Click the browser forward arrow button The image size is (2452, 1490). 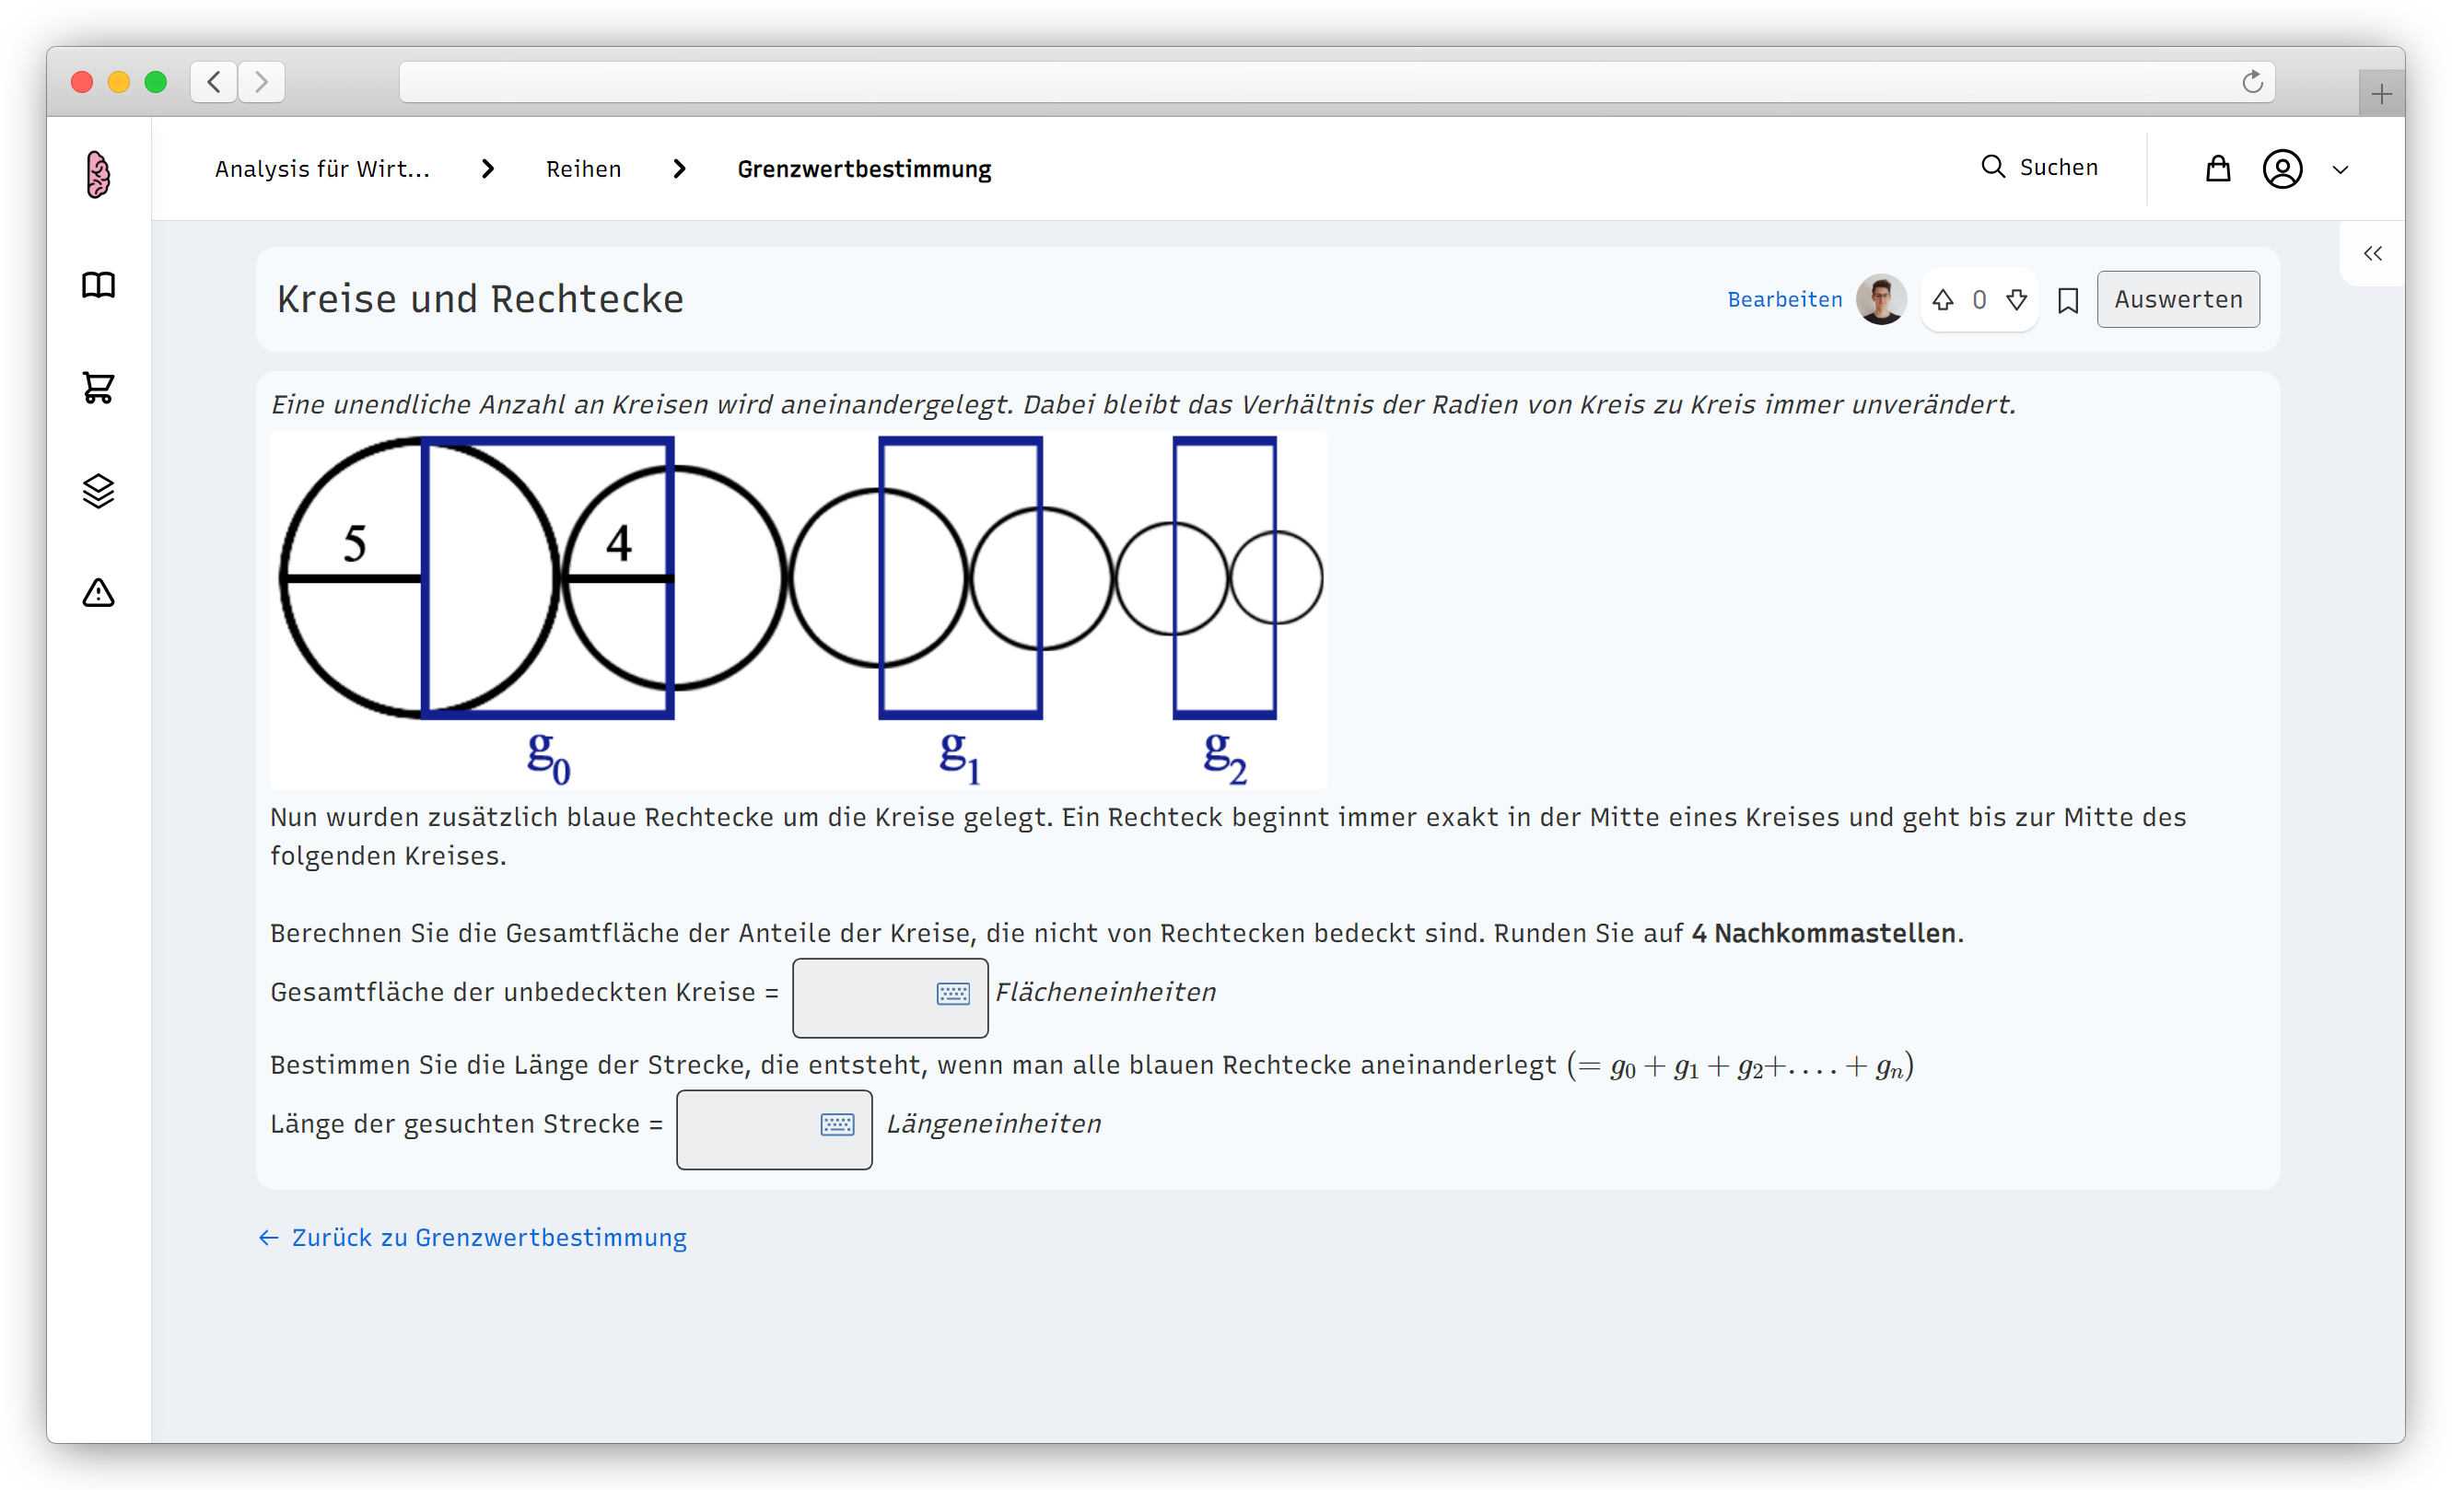pos(262,82)
